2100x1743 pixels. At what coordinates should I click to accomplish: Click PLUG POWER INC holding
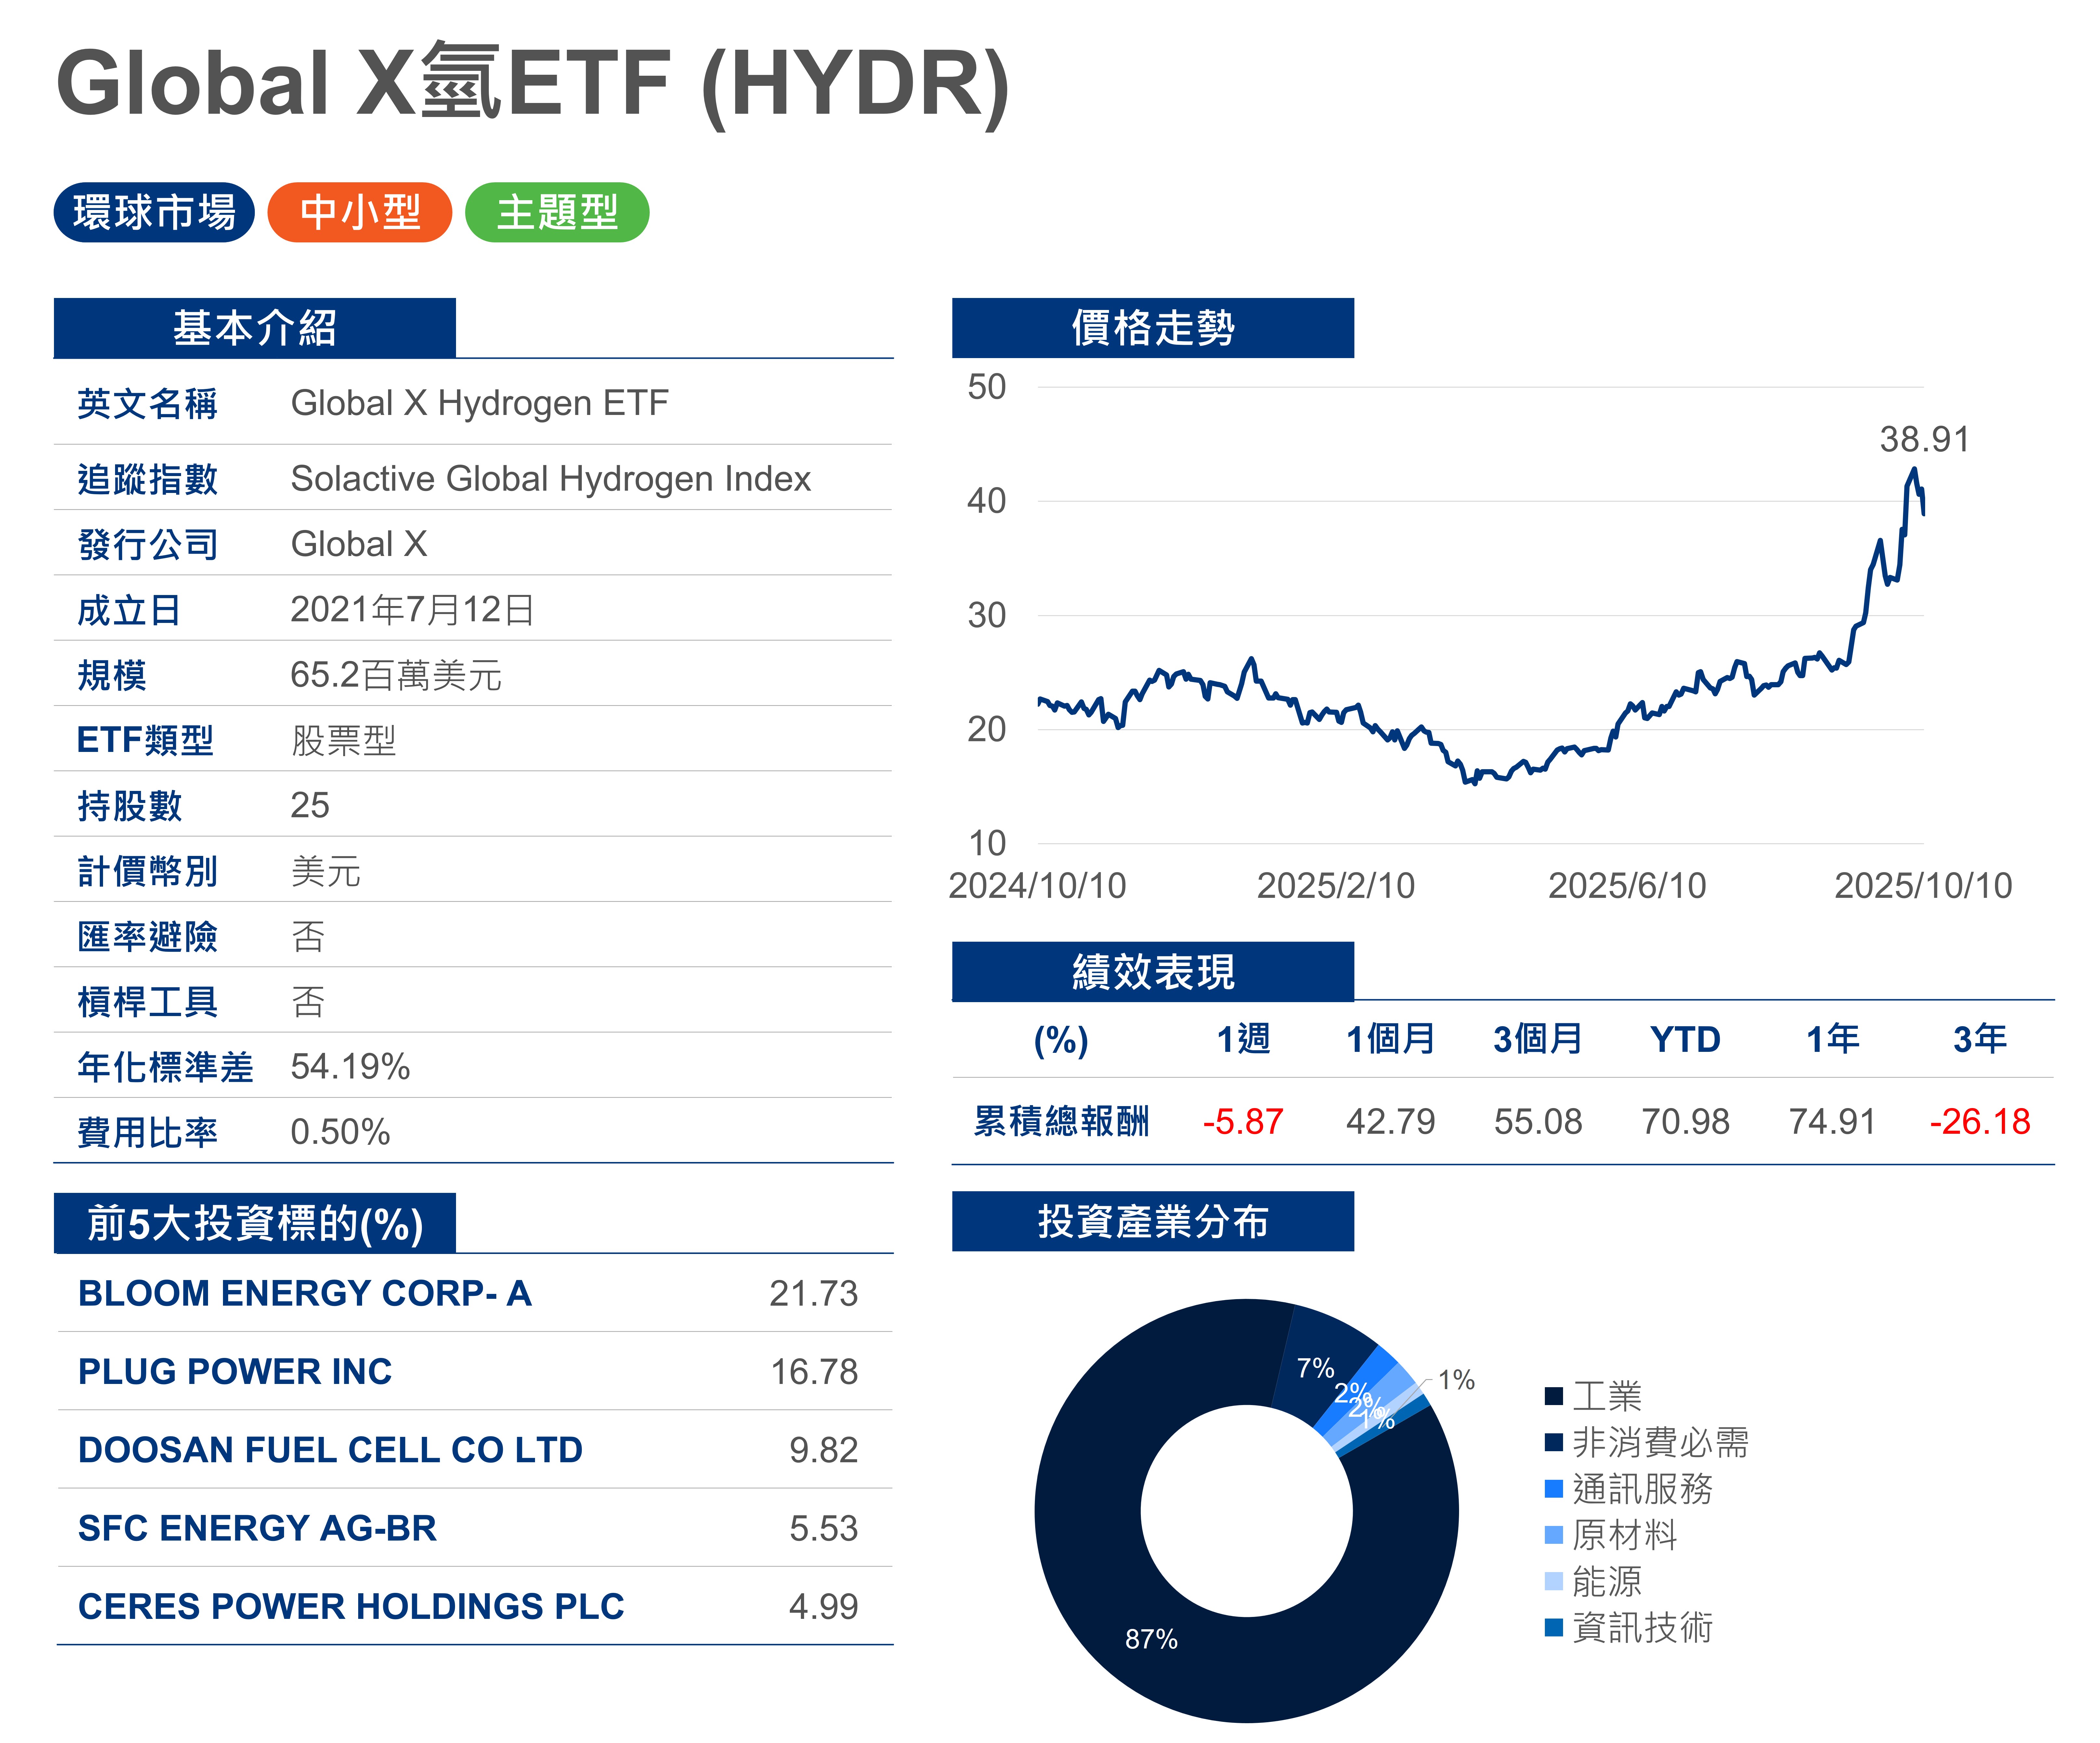click(x=235, y=1371)
